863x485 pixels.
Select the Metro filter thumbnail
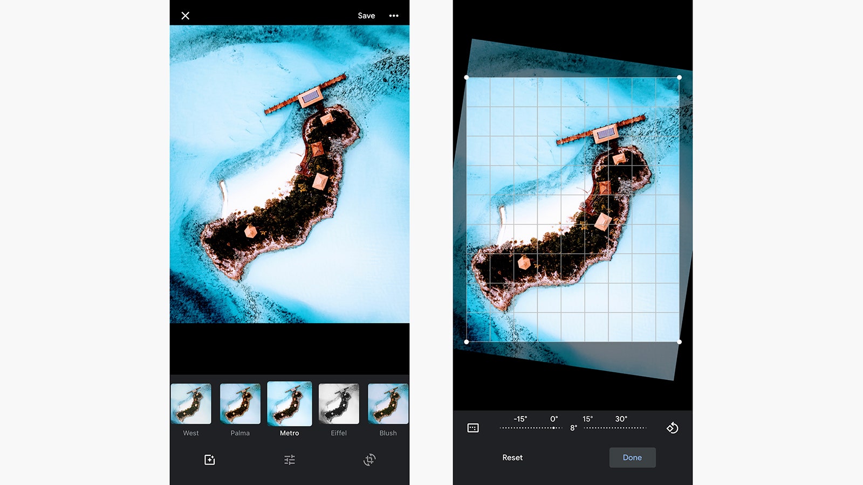(x=290, y=404)
